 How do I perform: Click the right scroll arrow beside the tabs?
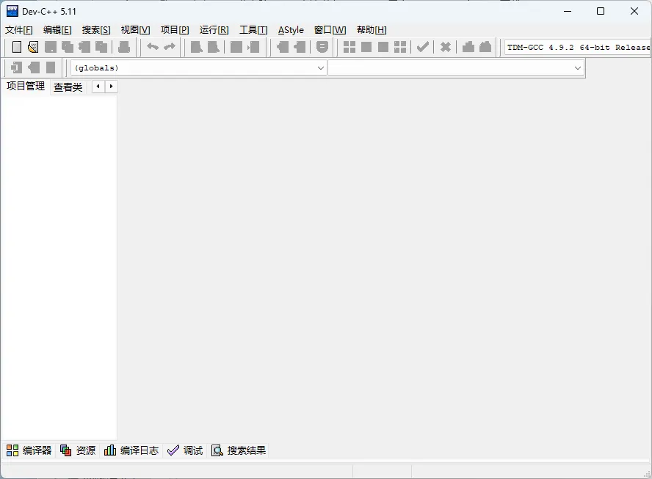110,86
